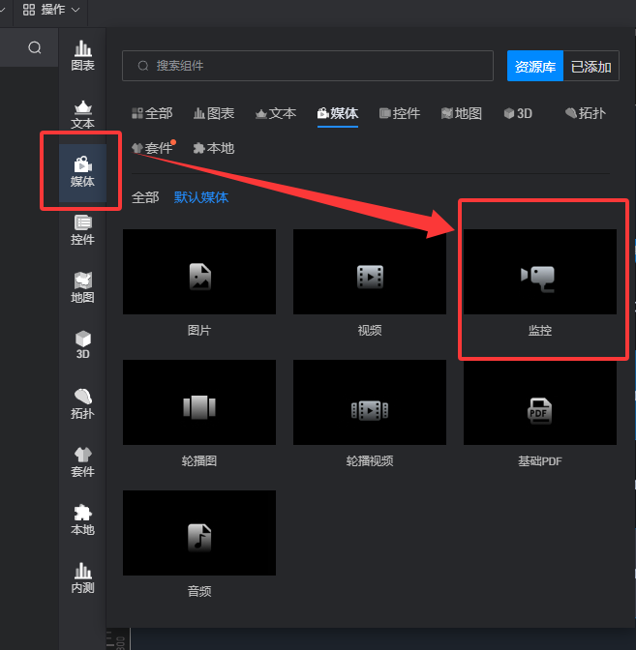This screenshot has height=650, width=636.
Task: Select the 地图 top category tab
Action: 462,113
